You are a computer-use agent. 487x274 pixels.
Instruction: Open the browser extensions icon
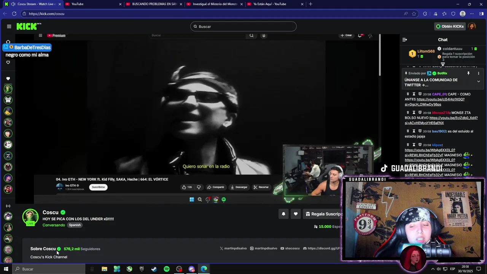[425, 14]
